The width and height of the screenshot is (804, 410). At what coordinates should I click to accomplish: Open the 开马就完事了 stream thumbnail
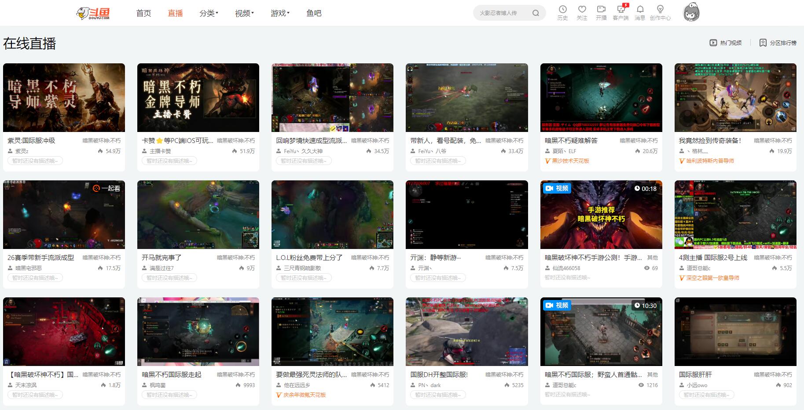(198, 215)
